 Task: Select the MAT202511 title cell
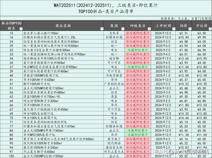coord(106,5)
